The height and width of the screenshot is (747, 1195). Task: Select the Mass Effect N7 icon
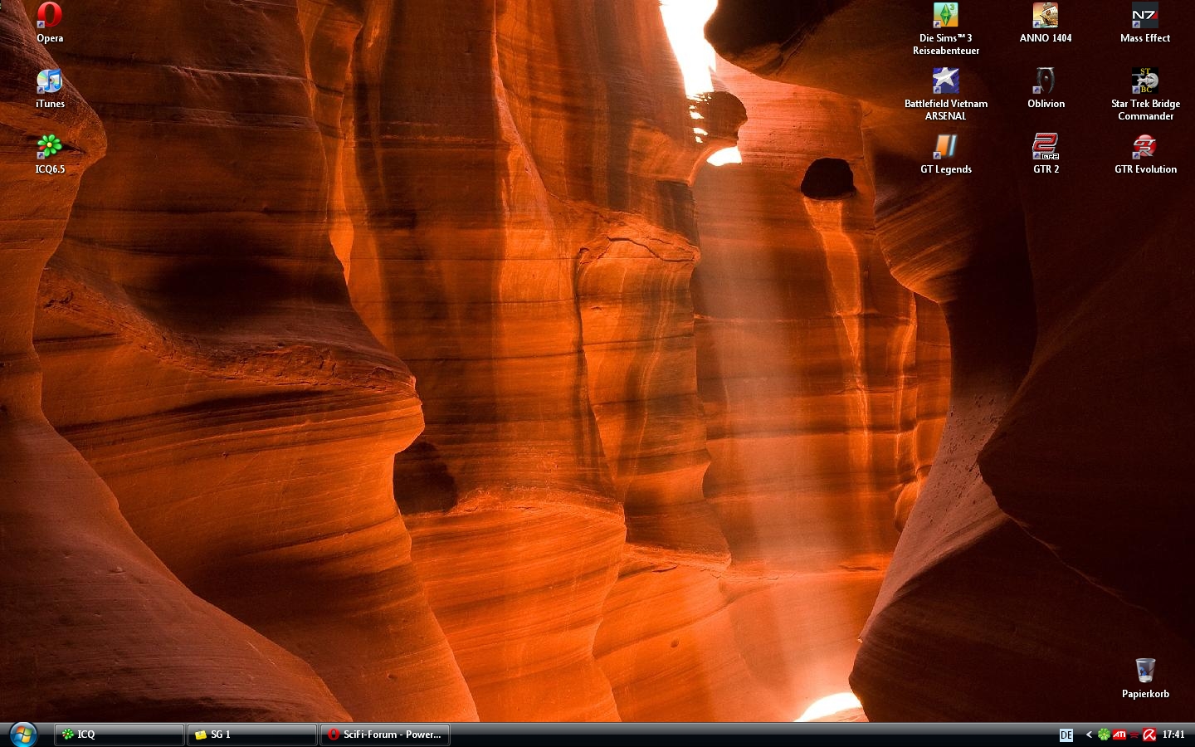1144,16
